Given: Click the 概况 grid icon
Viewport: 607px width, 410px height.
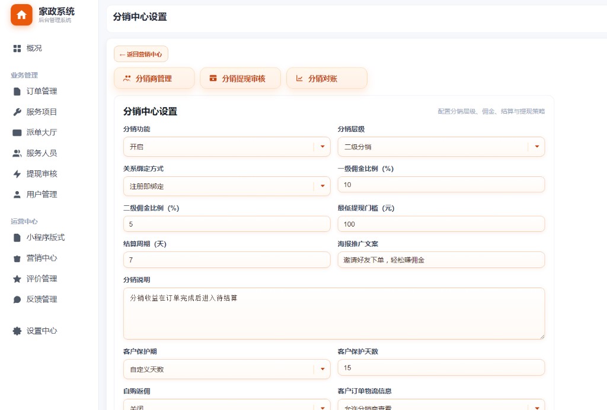Looking at the screenshot, I should click(17, 49).
